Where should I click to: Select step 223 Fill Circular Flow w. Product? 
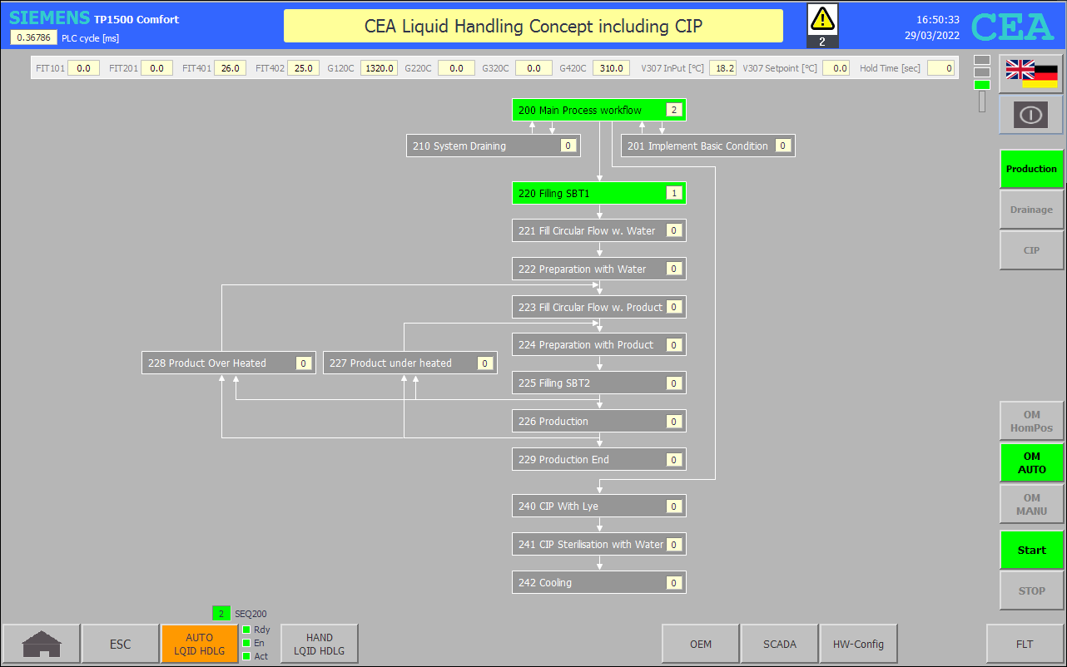[x=599, y=307]
